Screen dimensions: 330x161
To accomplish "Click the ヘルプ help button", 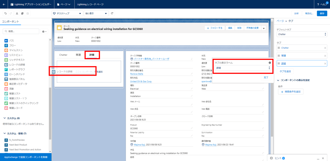I will pos(322,4).
